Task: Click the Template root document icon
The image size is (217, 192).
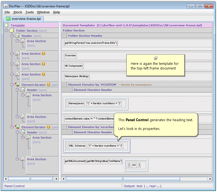Action: coord(7,25)
